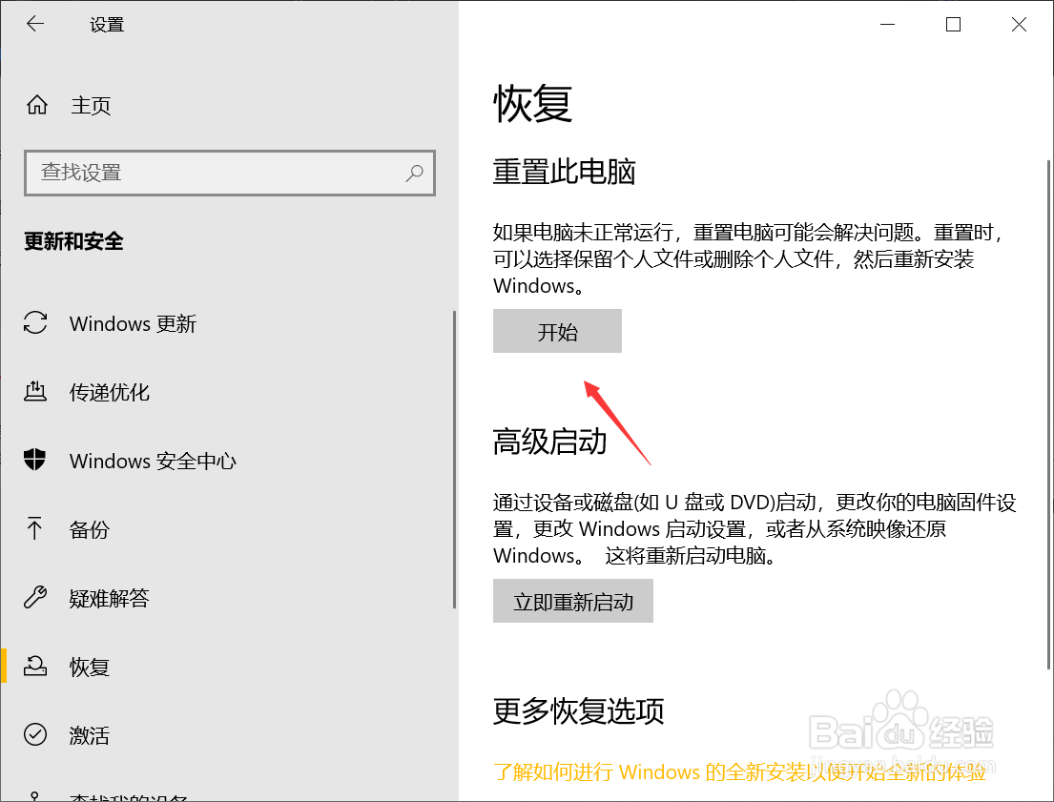The width and height of the screenshot is (1054, 802).
Task: Click the 查找设置 search field
Action: click(229, 173)
